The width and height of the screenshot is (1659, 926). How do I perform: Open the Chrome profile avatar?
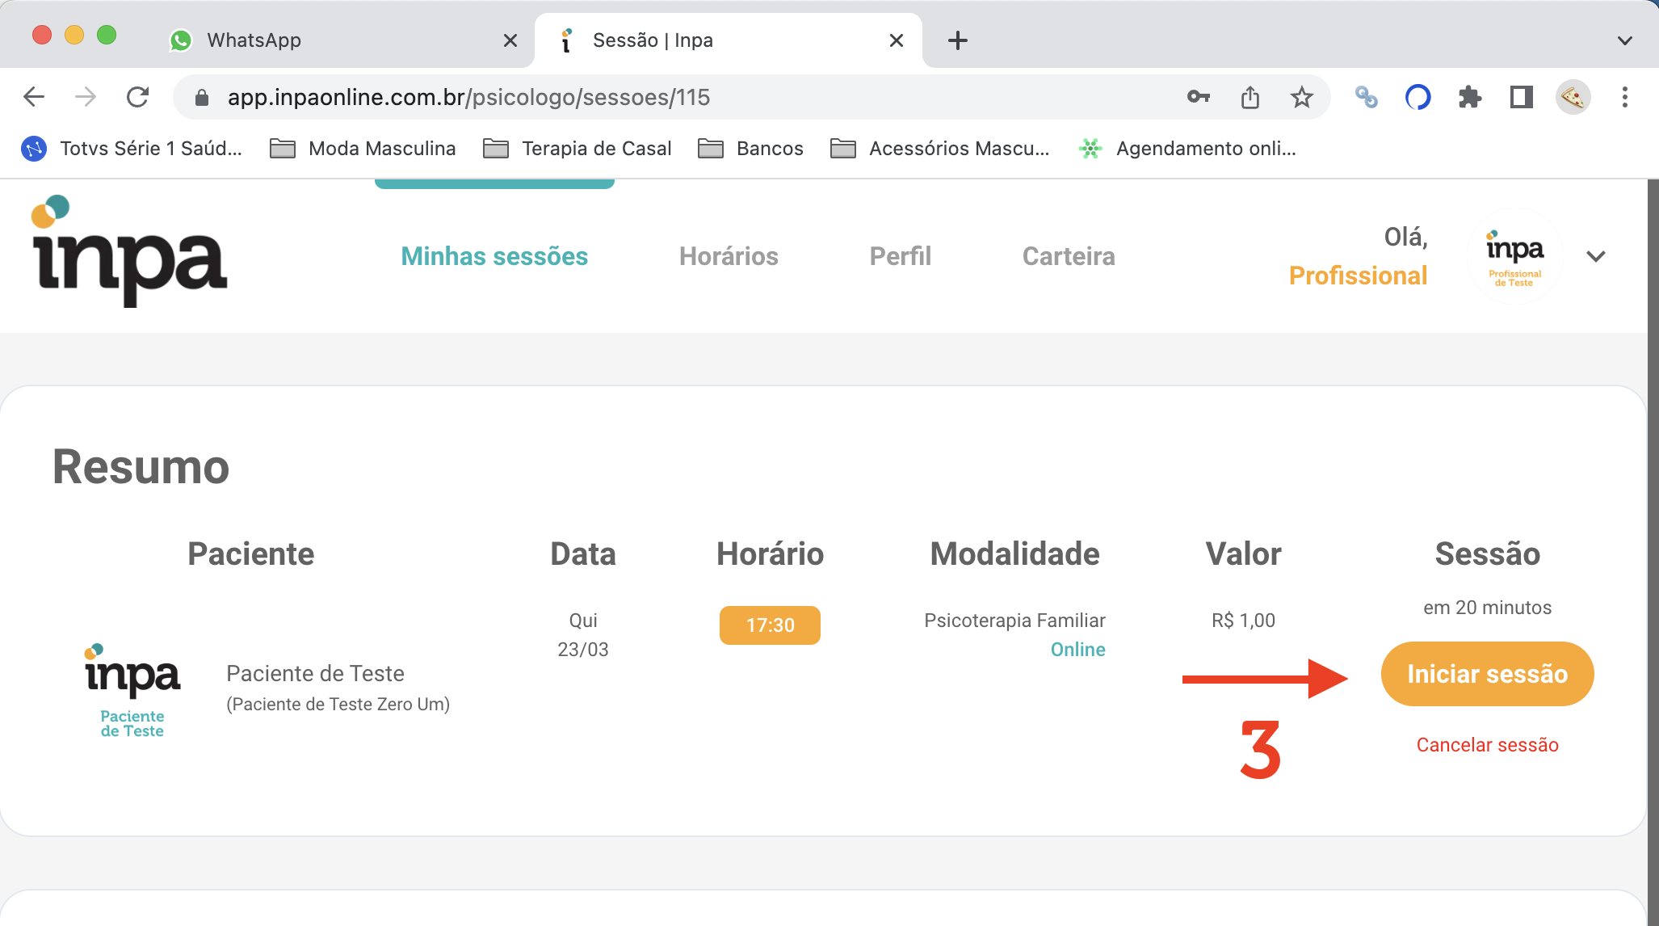click(x=1573, y=97)
